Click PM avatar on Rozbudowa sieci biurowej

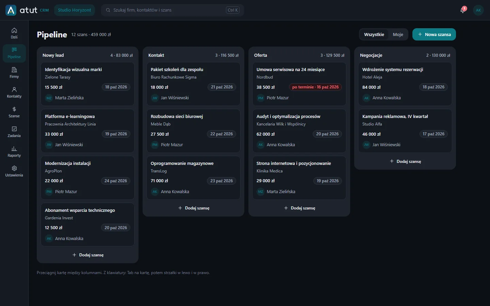pos(155,145)
